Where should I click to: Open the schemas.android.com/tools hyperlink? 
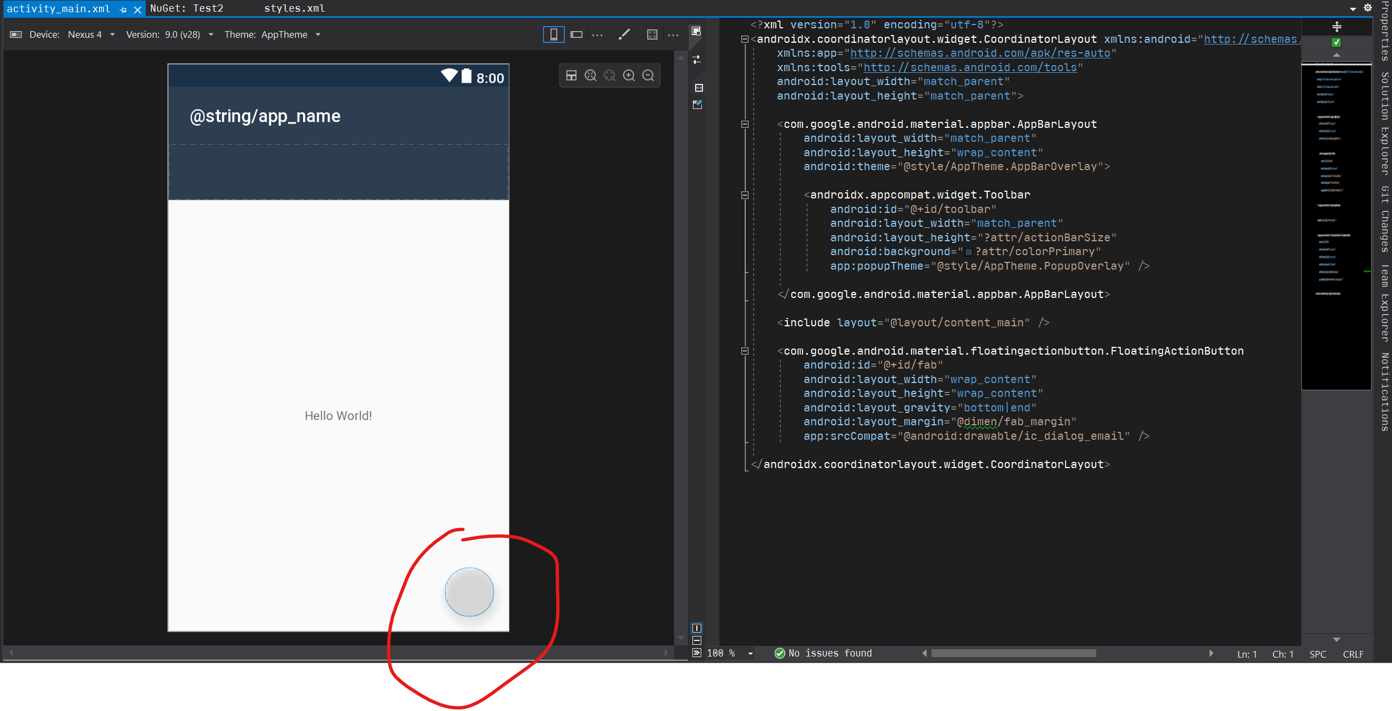(x=969, y=67)
